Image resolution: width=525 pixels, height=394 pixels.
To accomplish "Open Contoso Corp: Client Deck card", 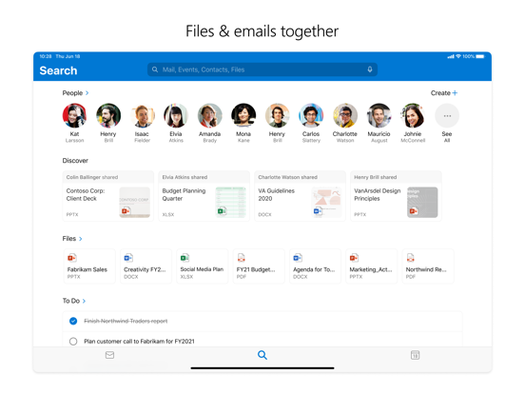I will 108,196.
